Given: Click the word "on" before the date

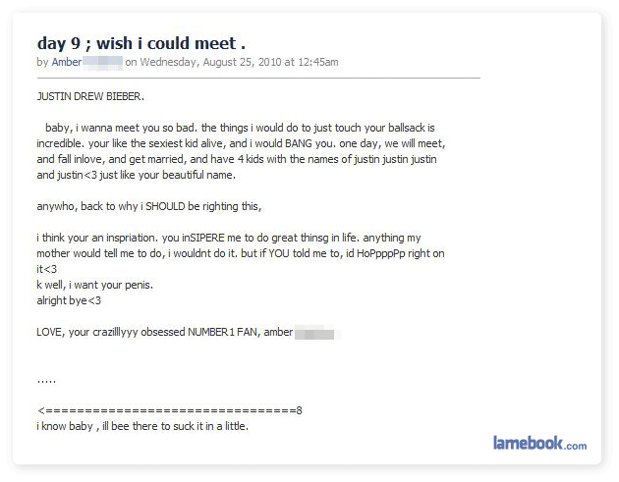Looking at the screenshot, I should (x=131, y=62).
